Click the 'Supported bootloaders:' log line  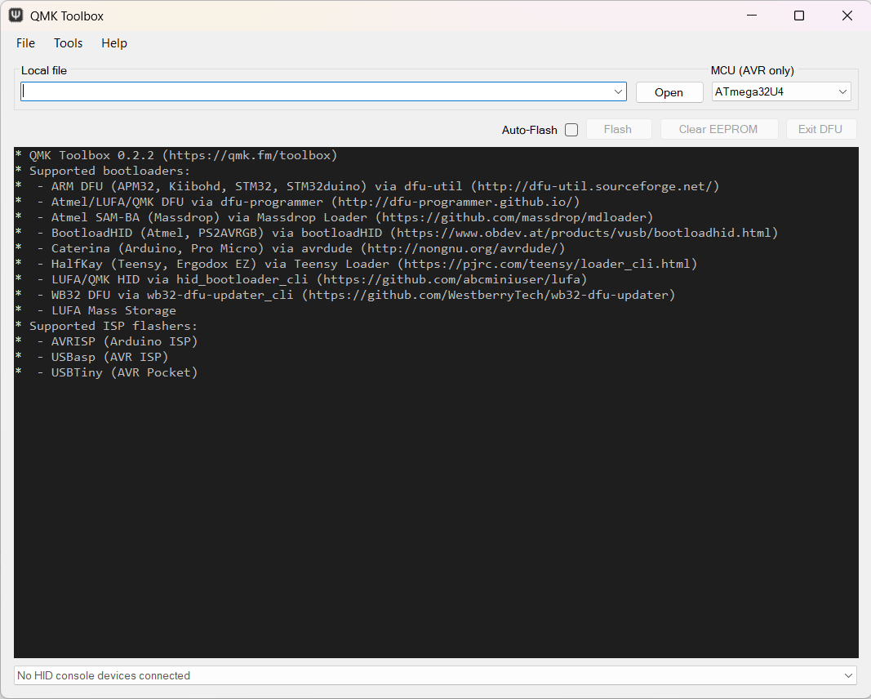point(103,171)
